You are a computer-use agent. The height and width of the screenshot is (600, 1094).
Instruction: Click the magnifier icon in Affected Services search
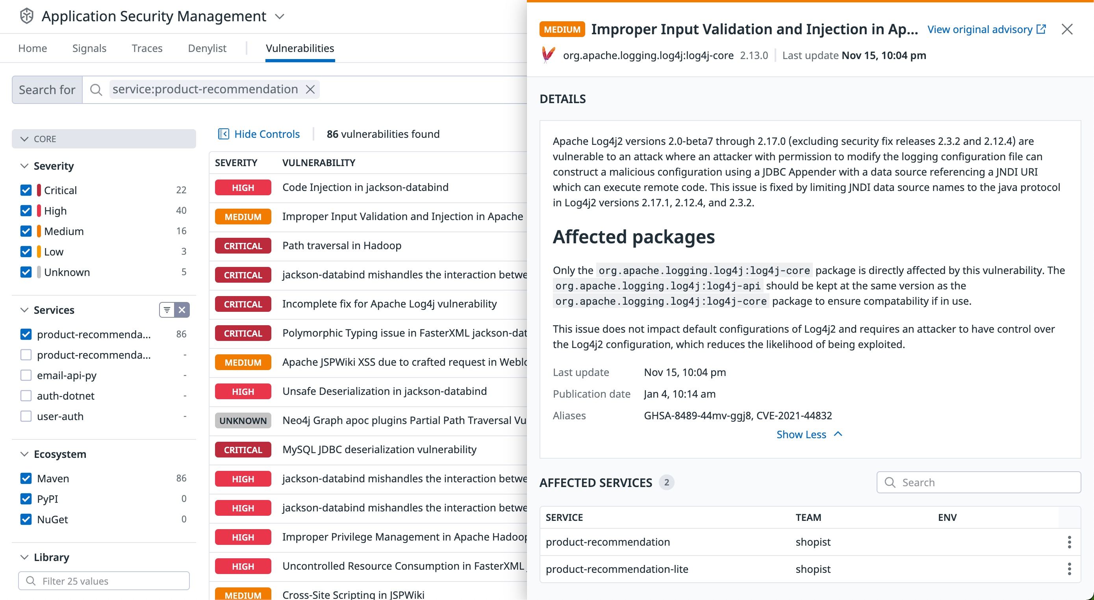click(x=890, y=482)
